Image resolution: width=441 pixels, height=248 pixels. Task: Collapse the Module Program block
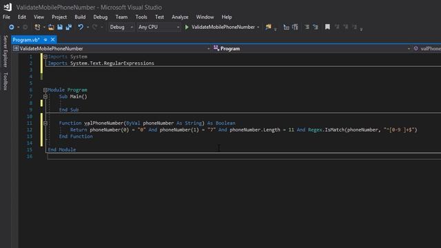(45, 90)
